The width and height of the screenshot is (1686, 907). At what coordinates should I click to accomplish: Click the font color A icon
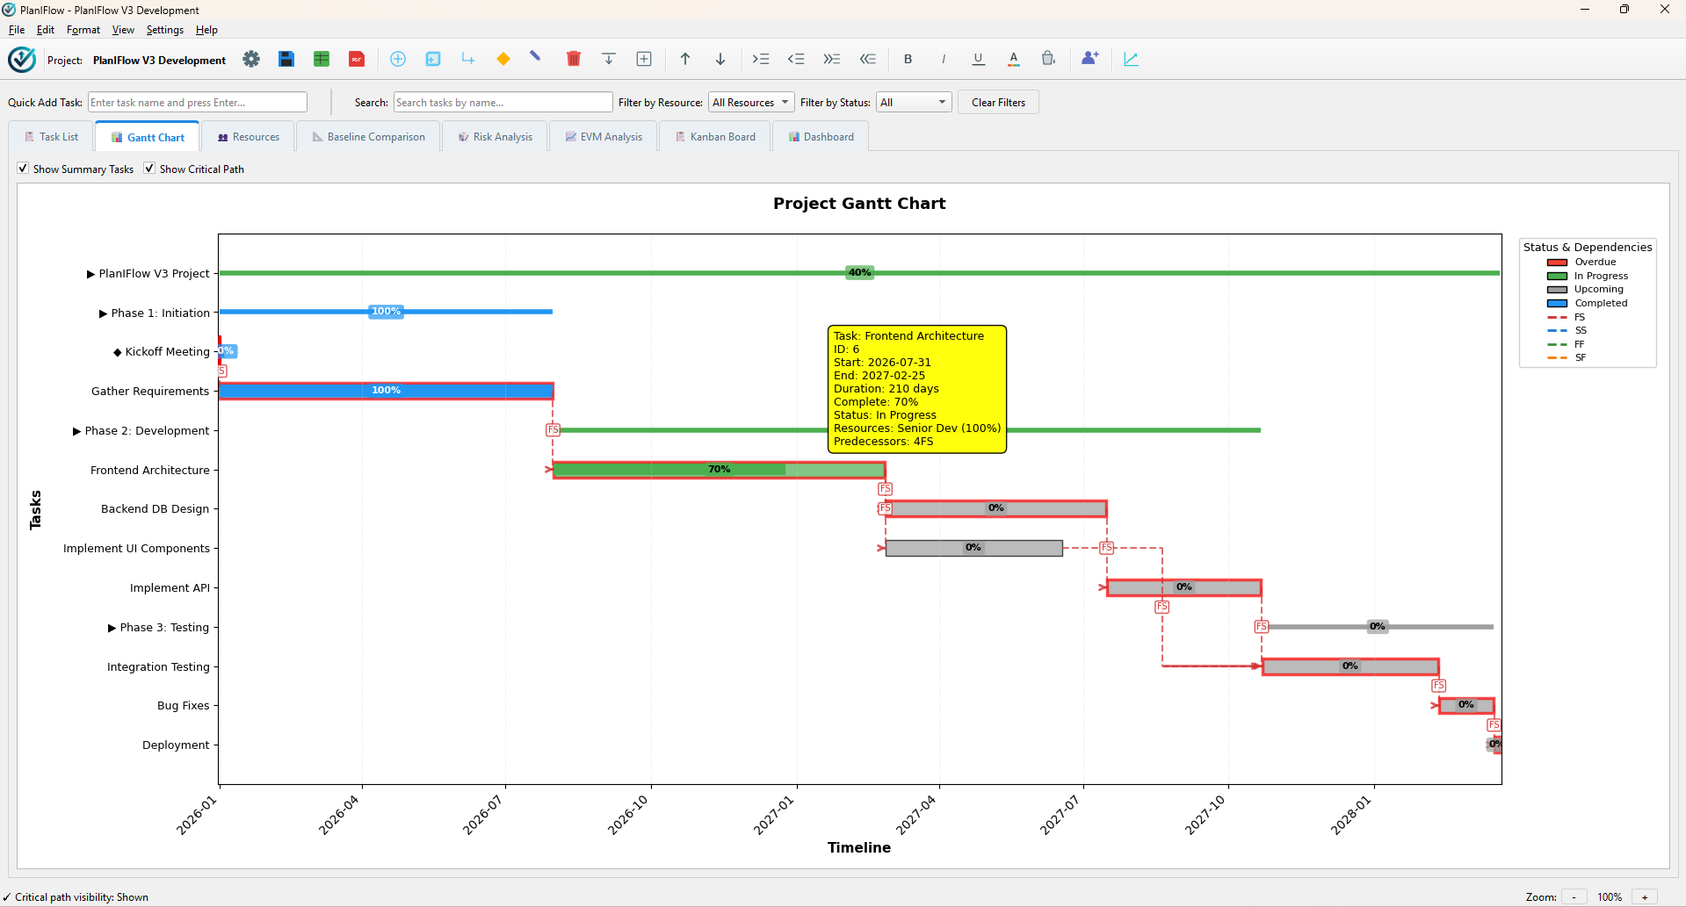1014,59
